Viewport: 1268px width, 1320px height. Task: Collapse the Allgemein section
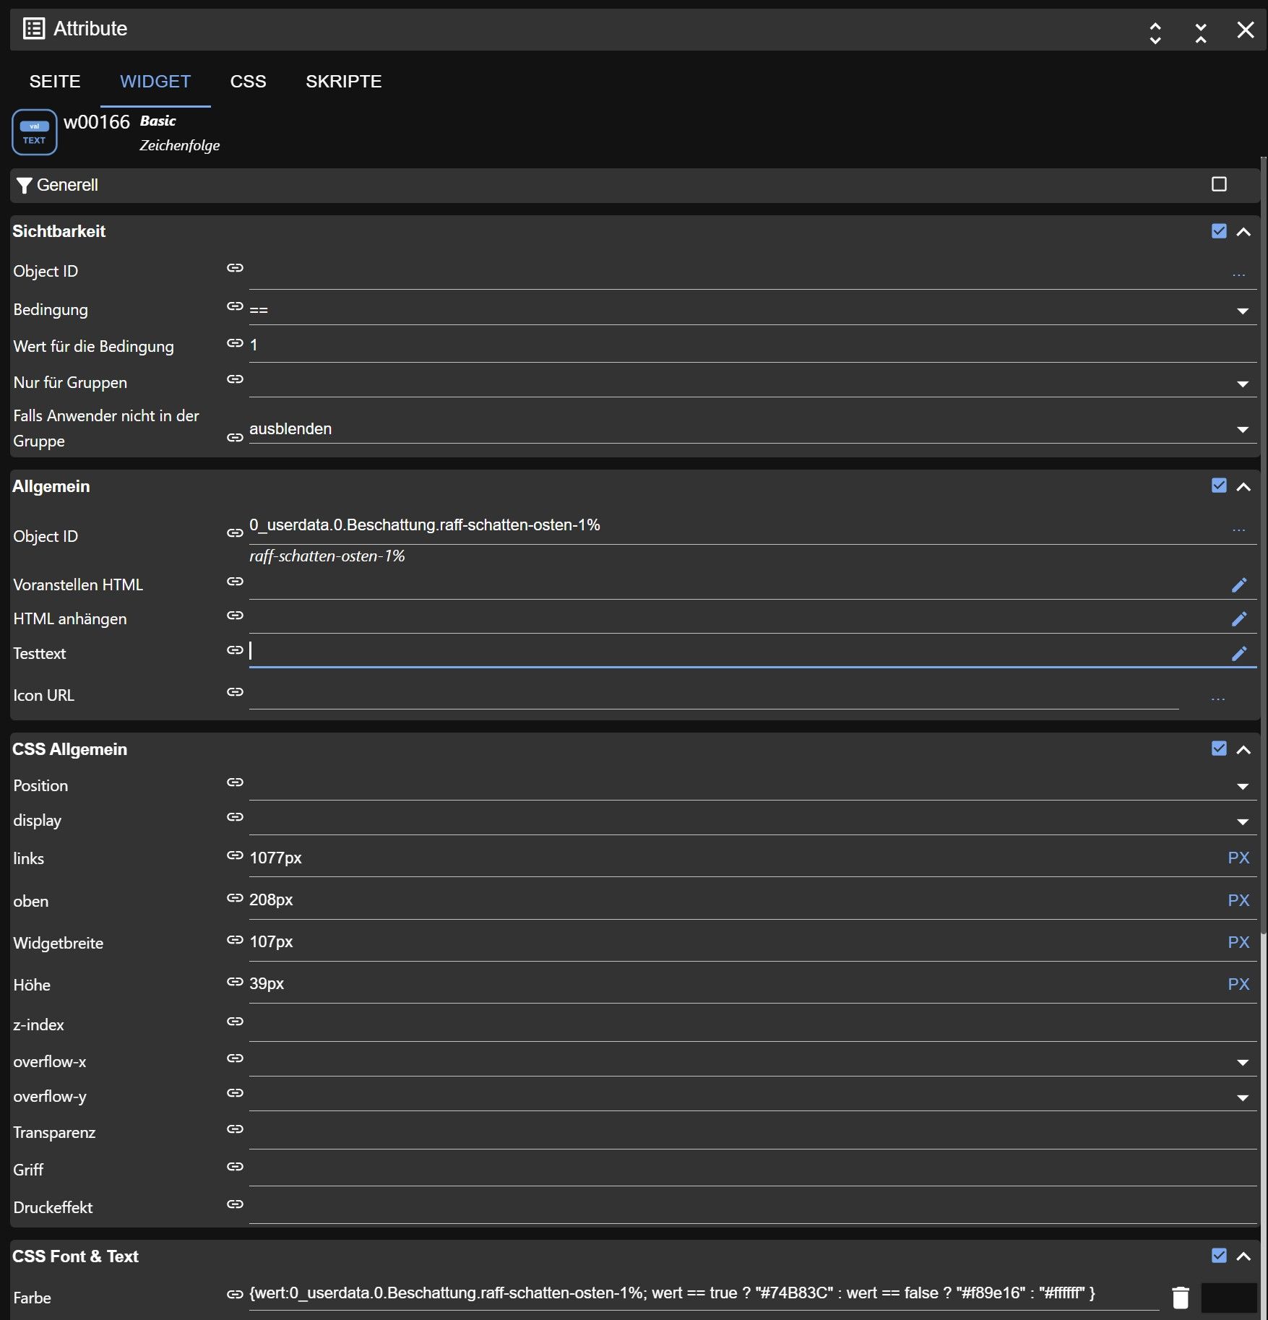click(1243, 487)
